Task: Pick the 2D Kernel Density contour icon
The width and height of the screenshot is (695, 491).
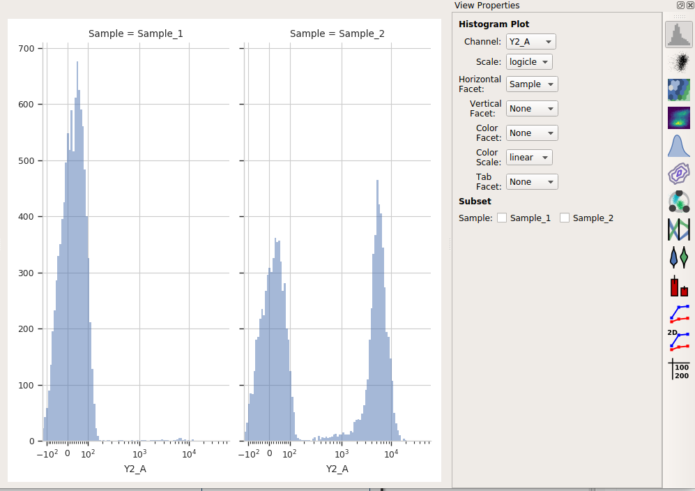Action: [x=678, y=174]
